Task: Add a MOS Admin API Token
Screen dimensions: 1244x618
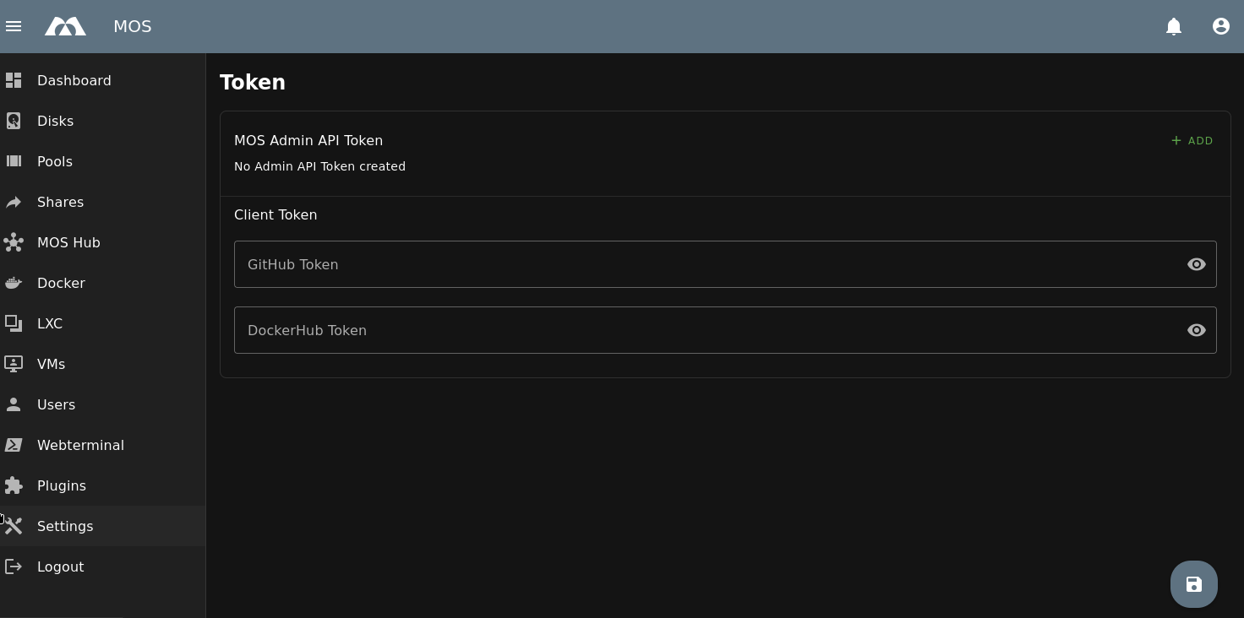Action: 1192,141
